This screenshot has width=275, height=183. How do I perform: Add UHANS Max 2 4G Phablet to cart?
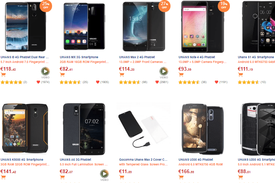(122, 75)
